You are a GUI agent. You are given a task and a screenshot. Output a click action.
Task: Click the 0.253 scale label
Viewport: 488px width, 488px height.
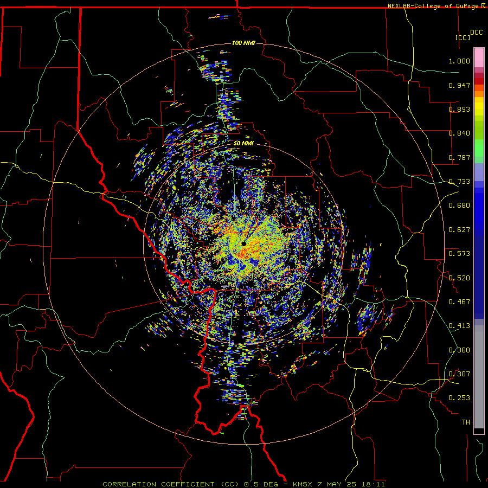[x=459, y=398]
